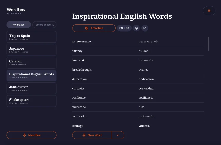Switch to the Smart Boxes tab
The height and width of the screenshot is (145, 221).
(44, 25)
